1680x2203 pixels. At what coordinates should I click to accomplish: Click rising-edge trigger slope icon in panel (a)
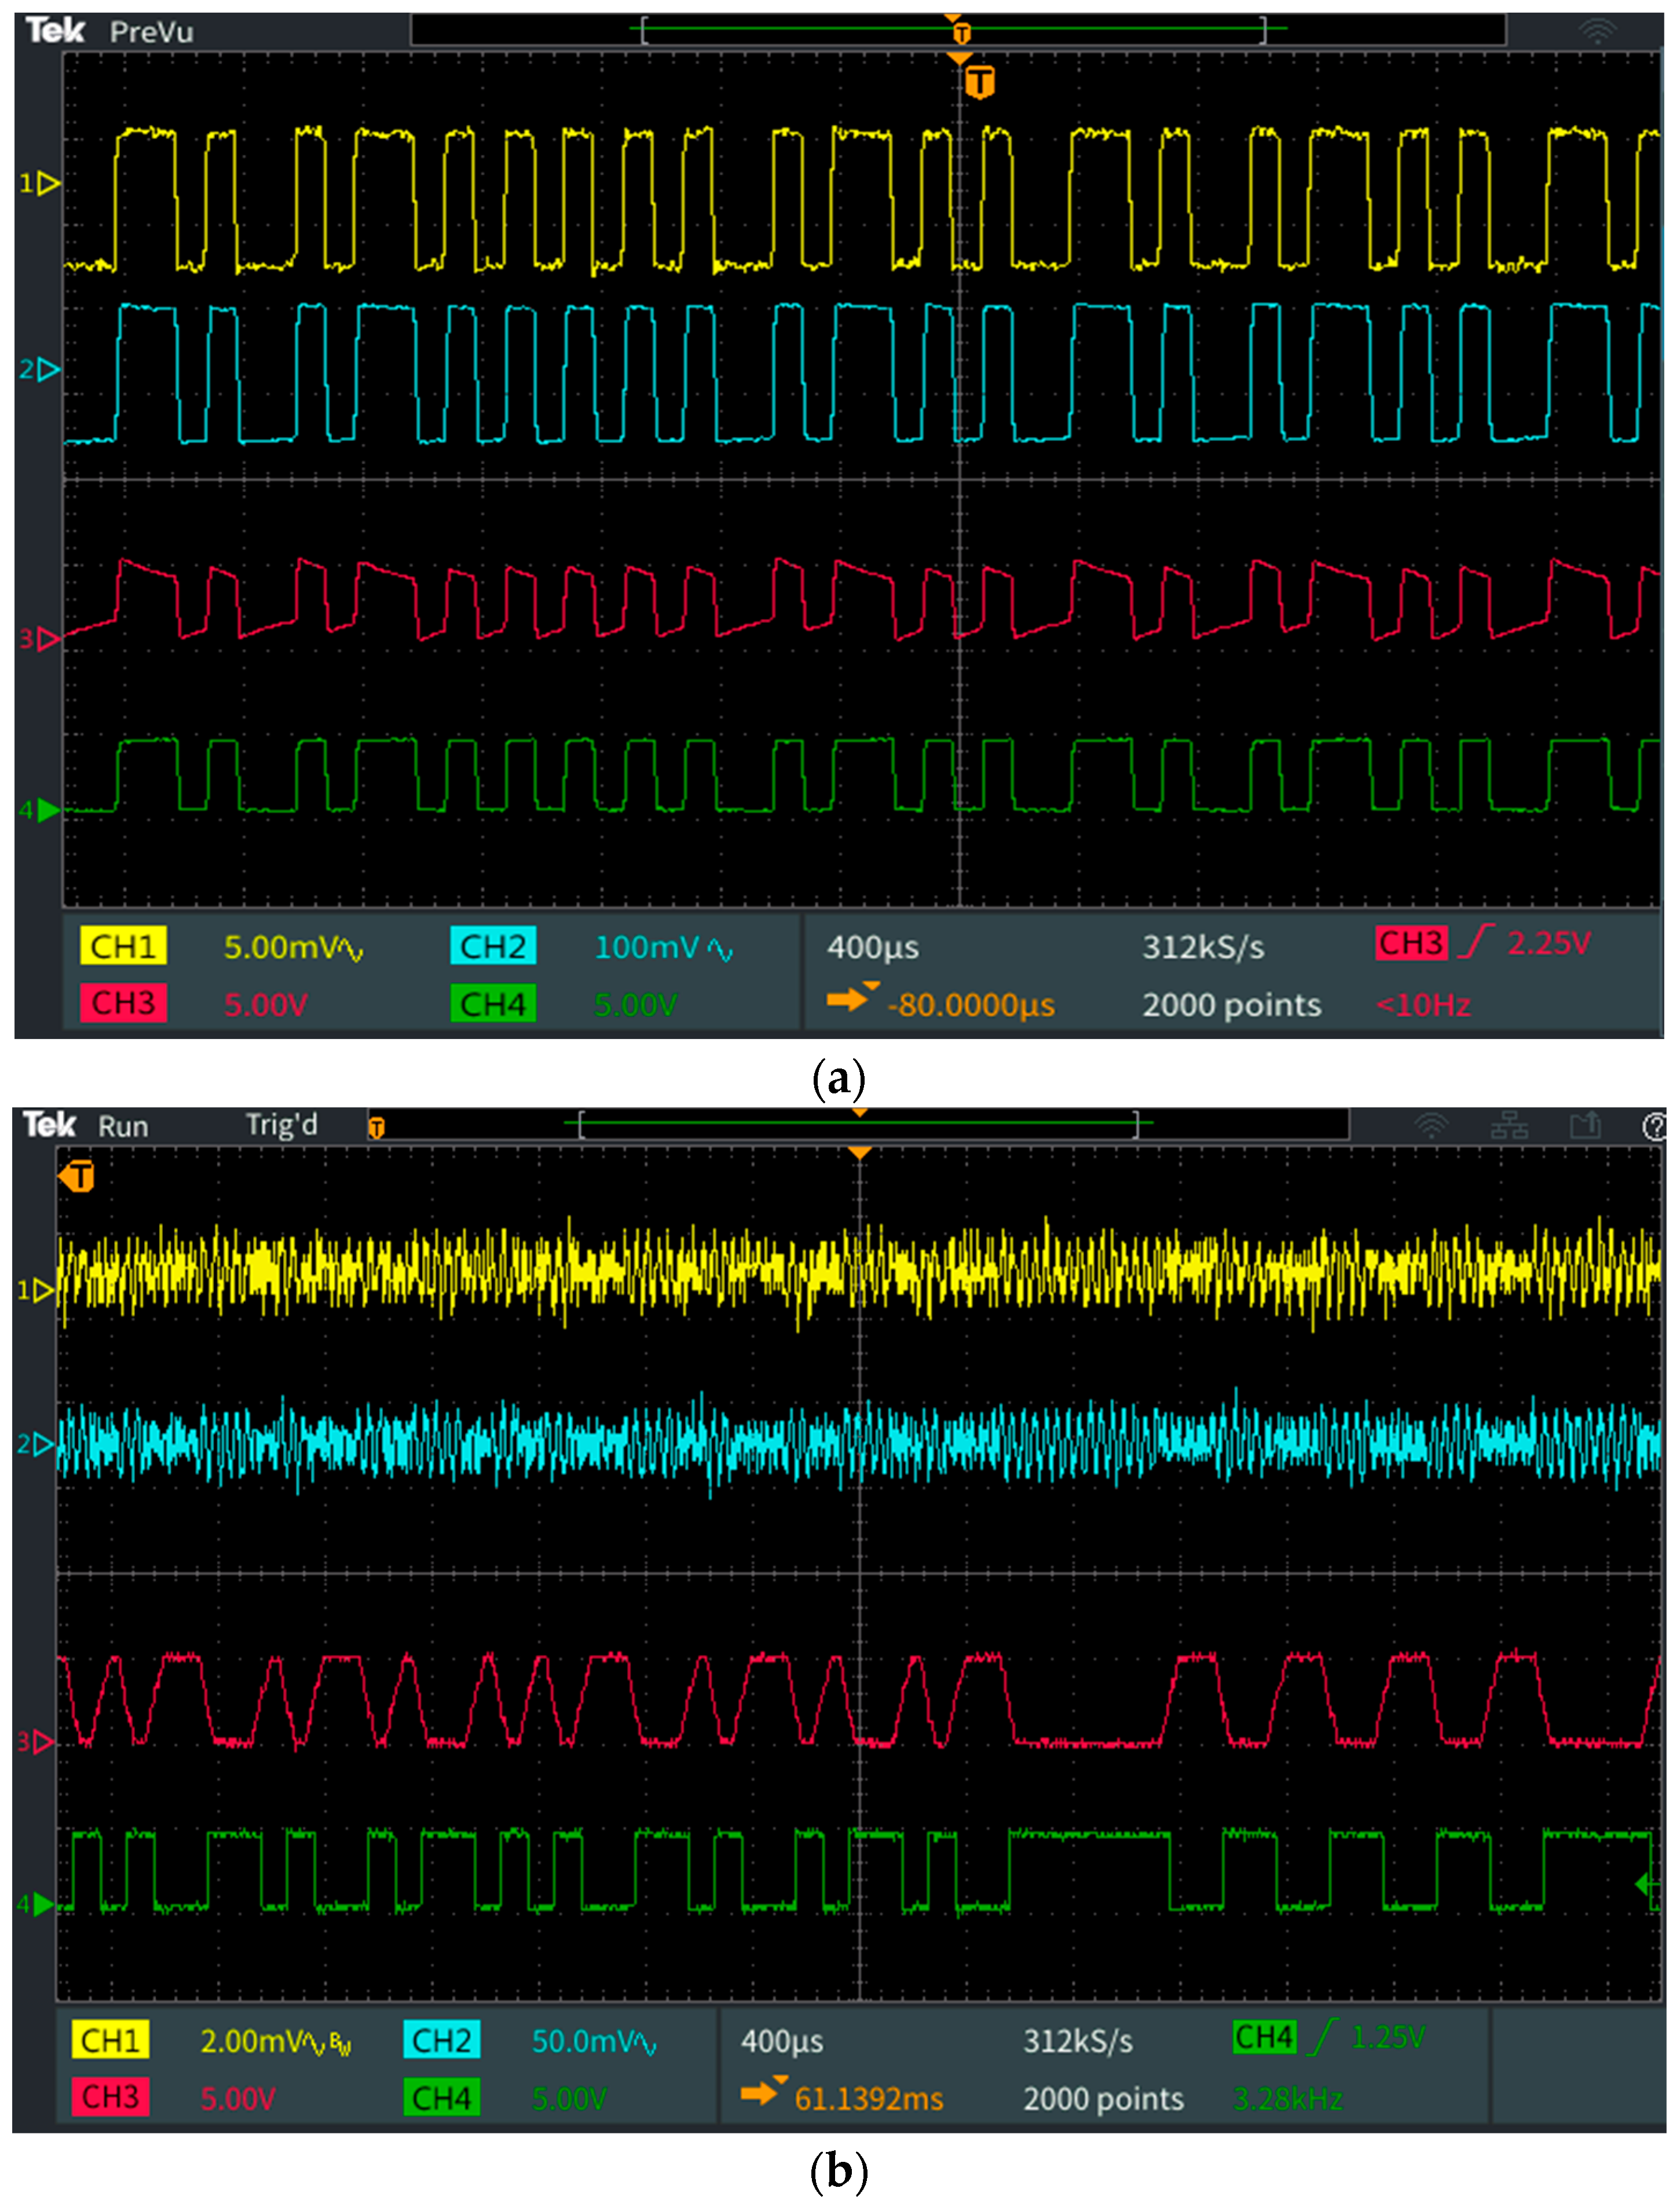(x=1475, y=941)
